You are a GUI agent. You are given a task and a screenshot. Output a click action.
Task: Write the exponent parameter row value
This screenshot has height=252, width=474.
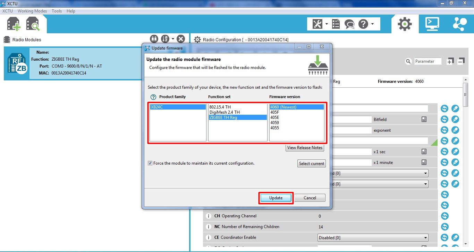(455, 130)
